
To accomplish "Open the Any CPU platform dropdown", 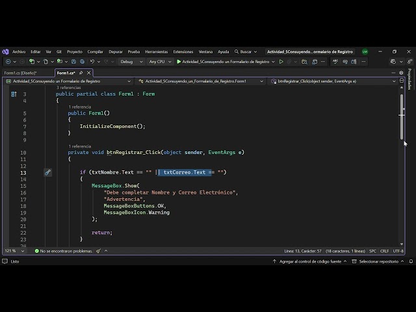I will (160, 62).
